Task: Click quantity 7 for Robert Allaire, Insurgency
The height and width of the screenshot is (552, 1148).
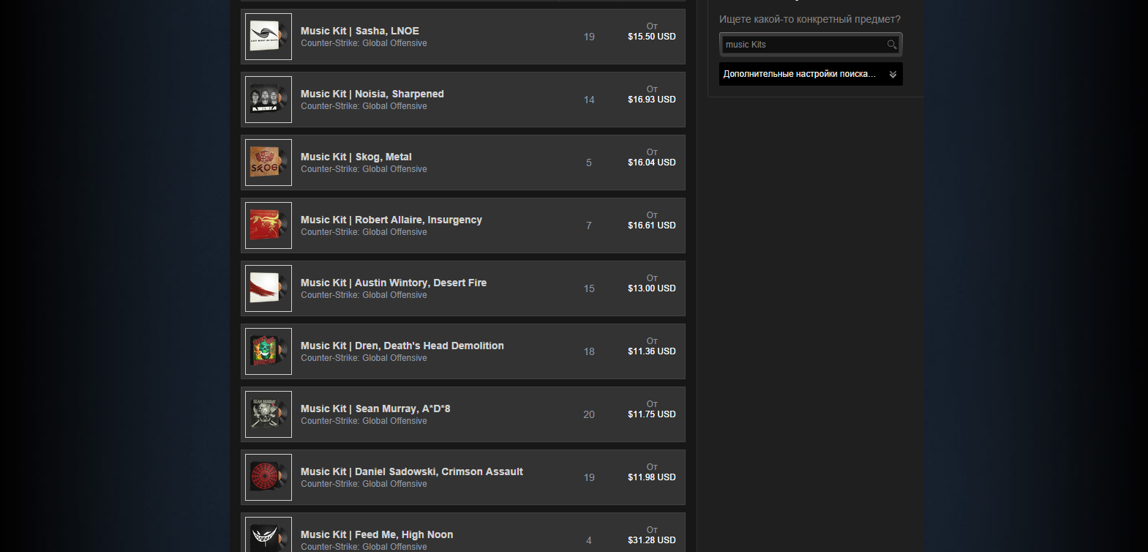Action: point(589,225)
